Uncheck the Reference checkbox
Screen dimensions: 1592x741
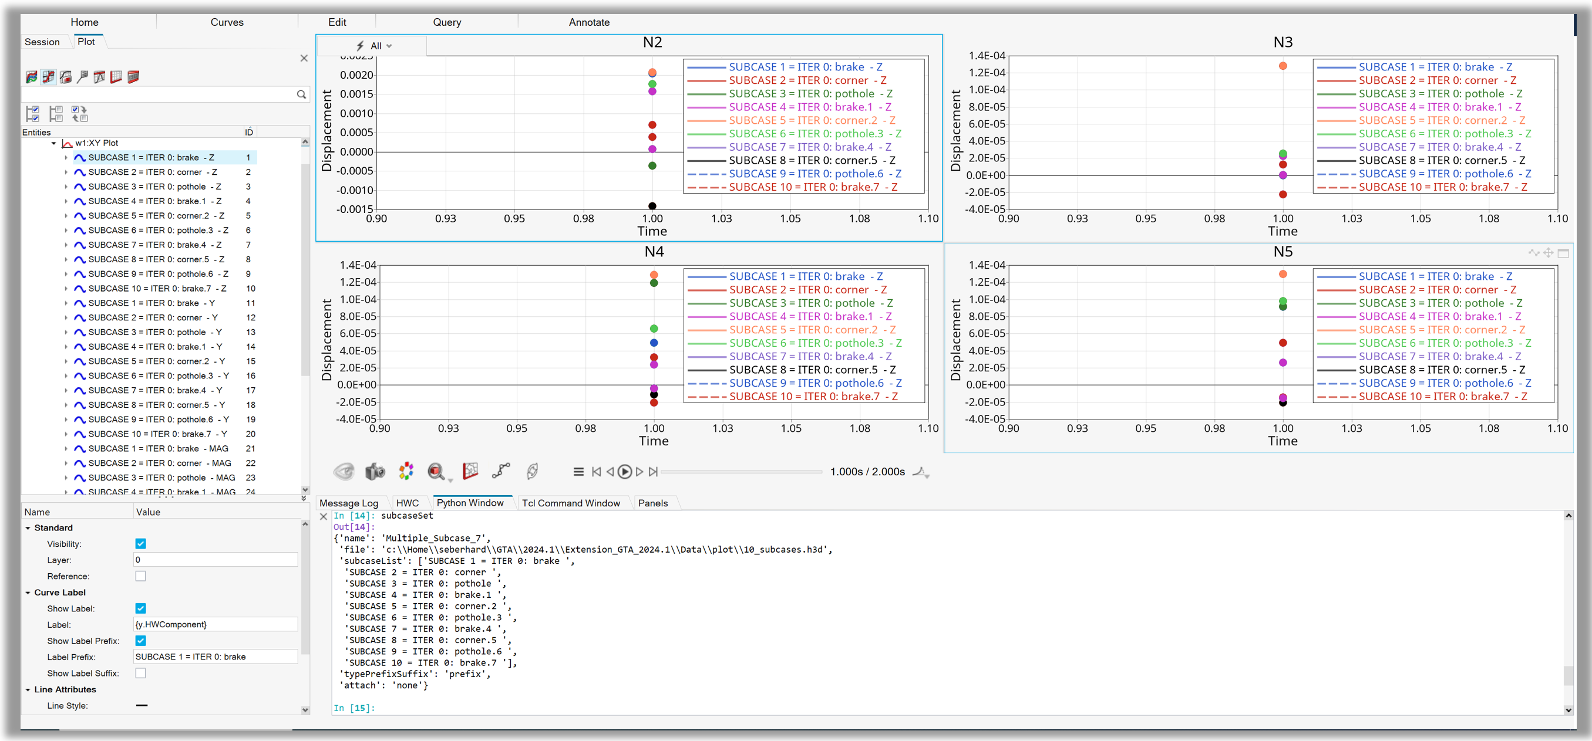click(x=141, y=576)
